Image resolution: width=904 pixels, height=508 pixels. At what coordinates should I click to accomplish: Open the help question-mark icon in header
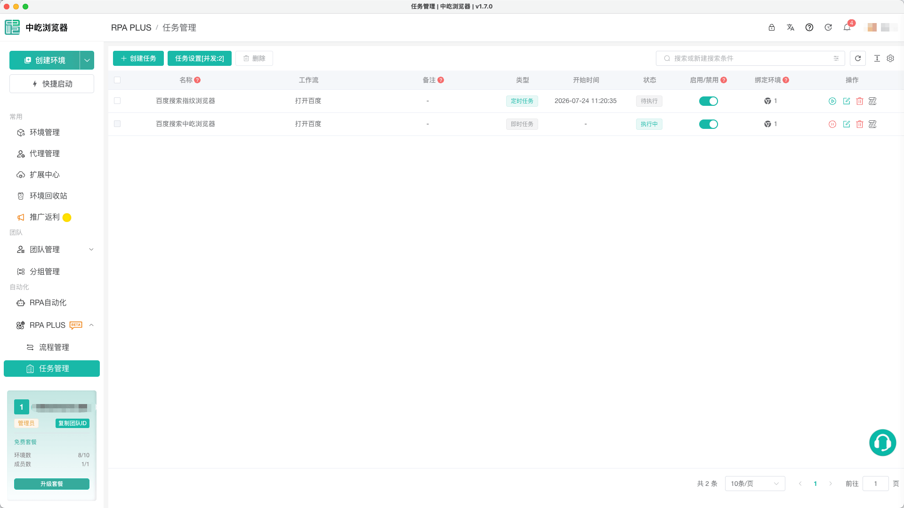809,27
